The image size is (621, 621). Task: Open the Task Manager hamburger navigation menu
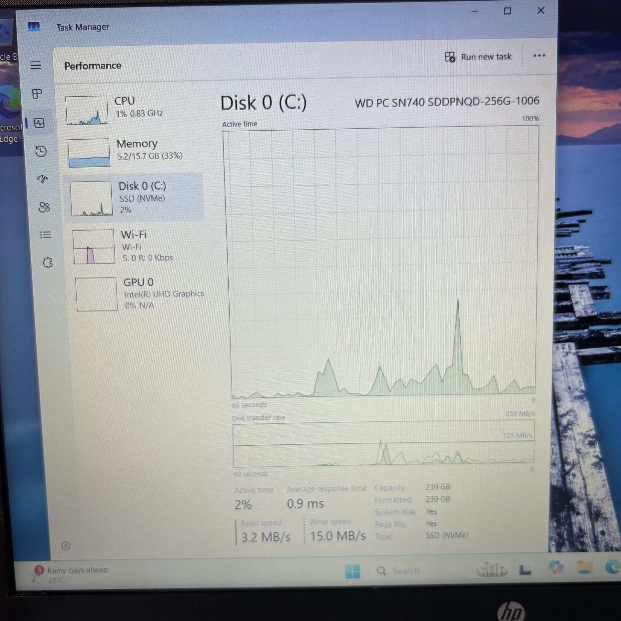click(x=36, y=65)
